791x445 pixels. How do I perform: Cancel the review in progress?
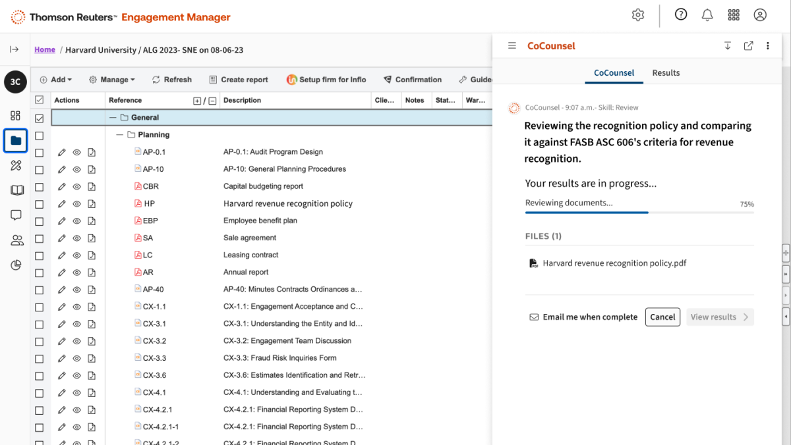pyautogui.click(x=662, y=317)
